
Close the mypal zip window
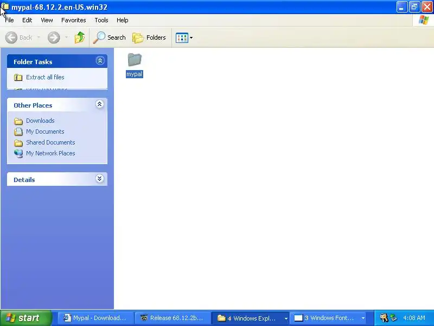(427, 7)
